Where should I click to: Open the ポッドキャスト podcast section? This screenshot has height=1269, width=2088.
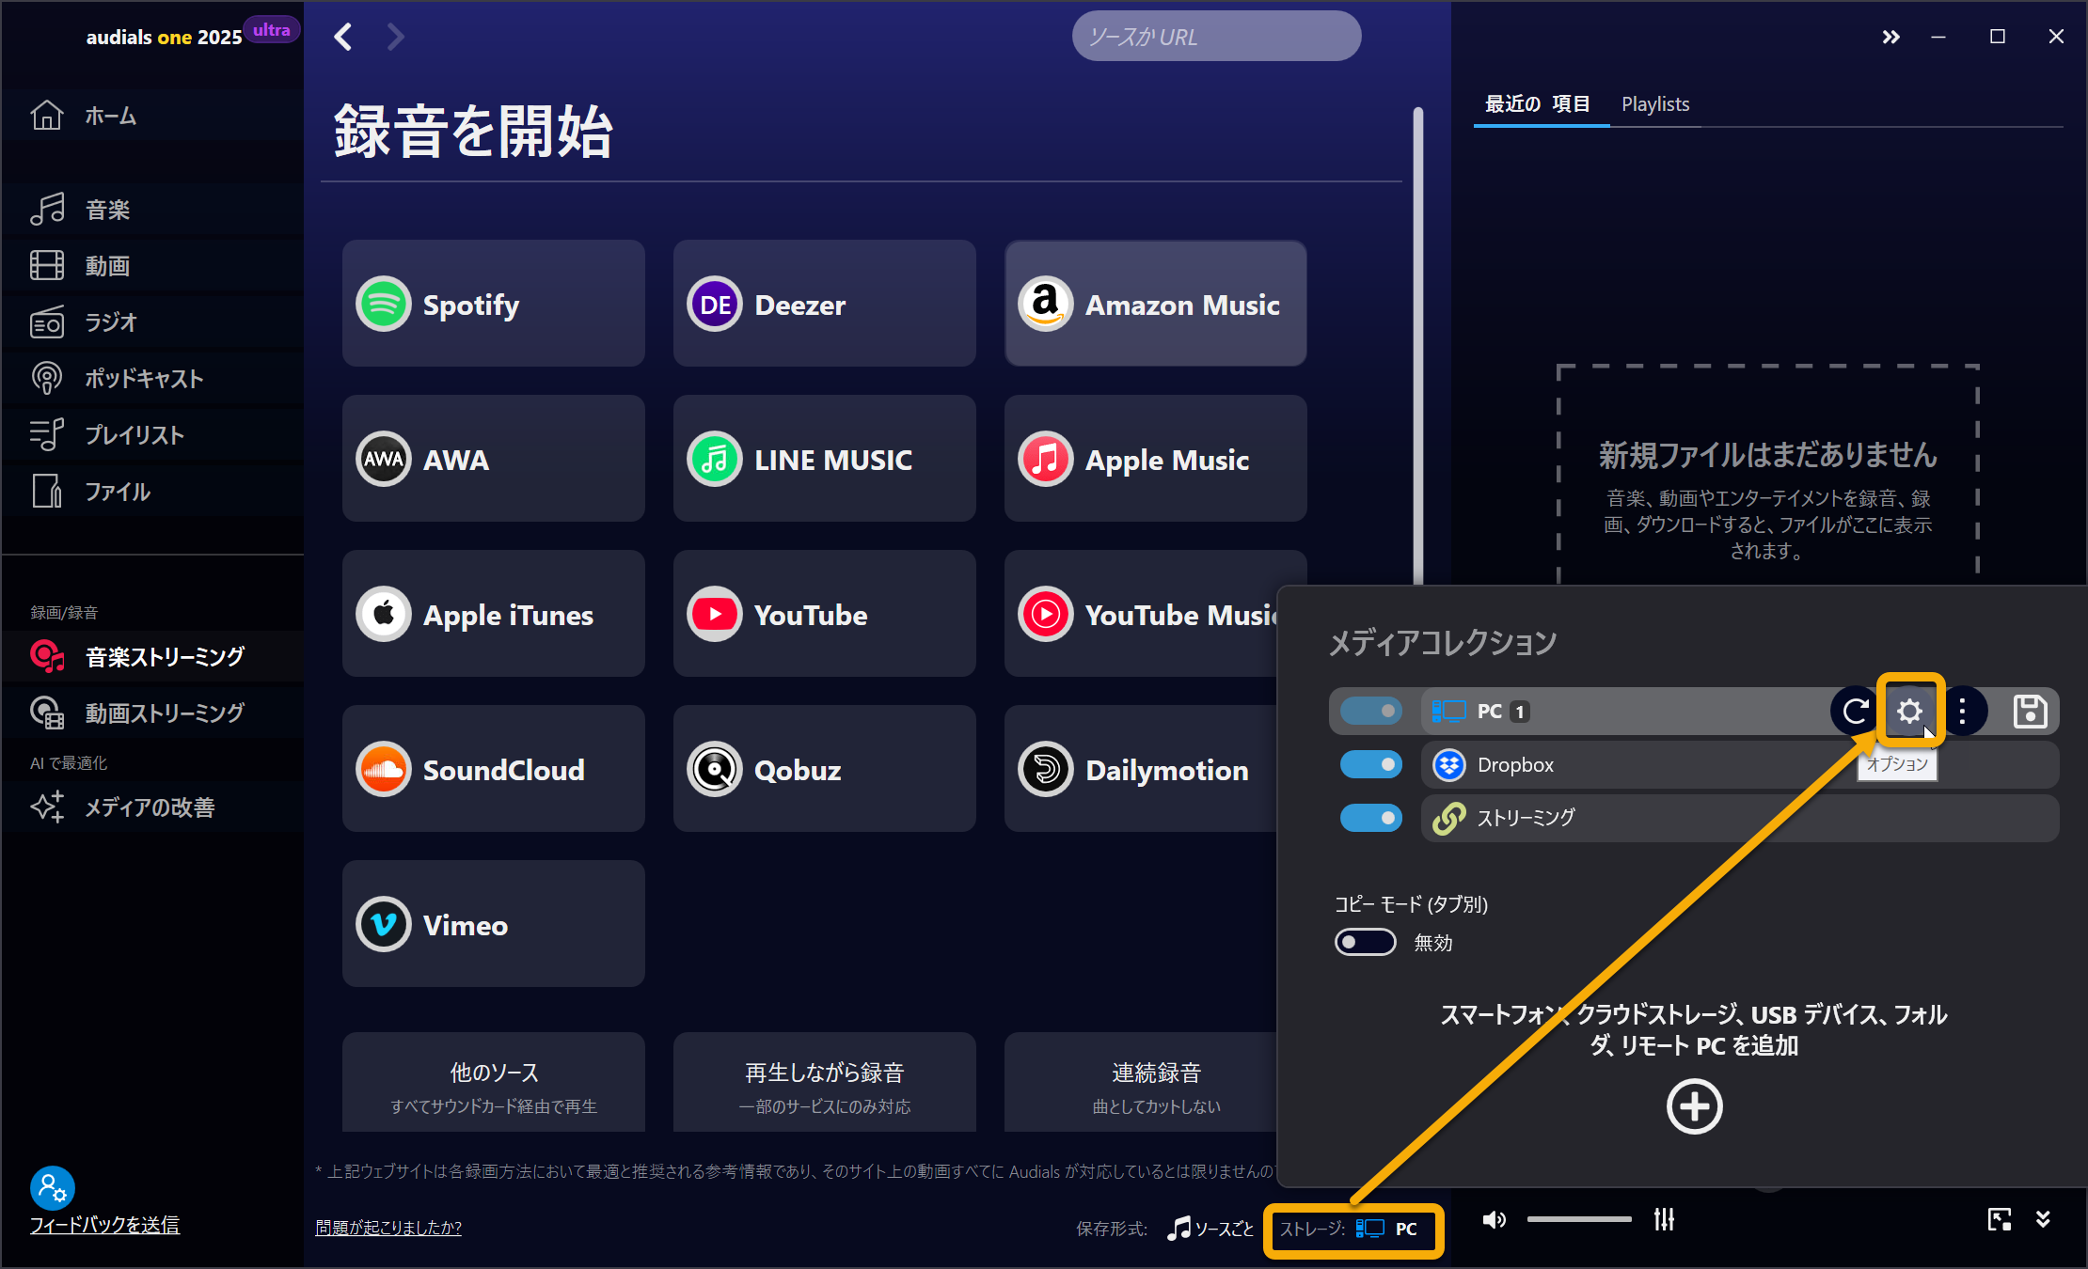click(x=152, y=379)
